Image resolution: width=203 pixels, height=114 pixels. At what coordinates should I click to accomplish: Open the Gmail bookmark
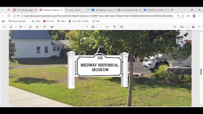tap(36, 21)
